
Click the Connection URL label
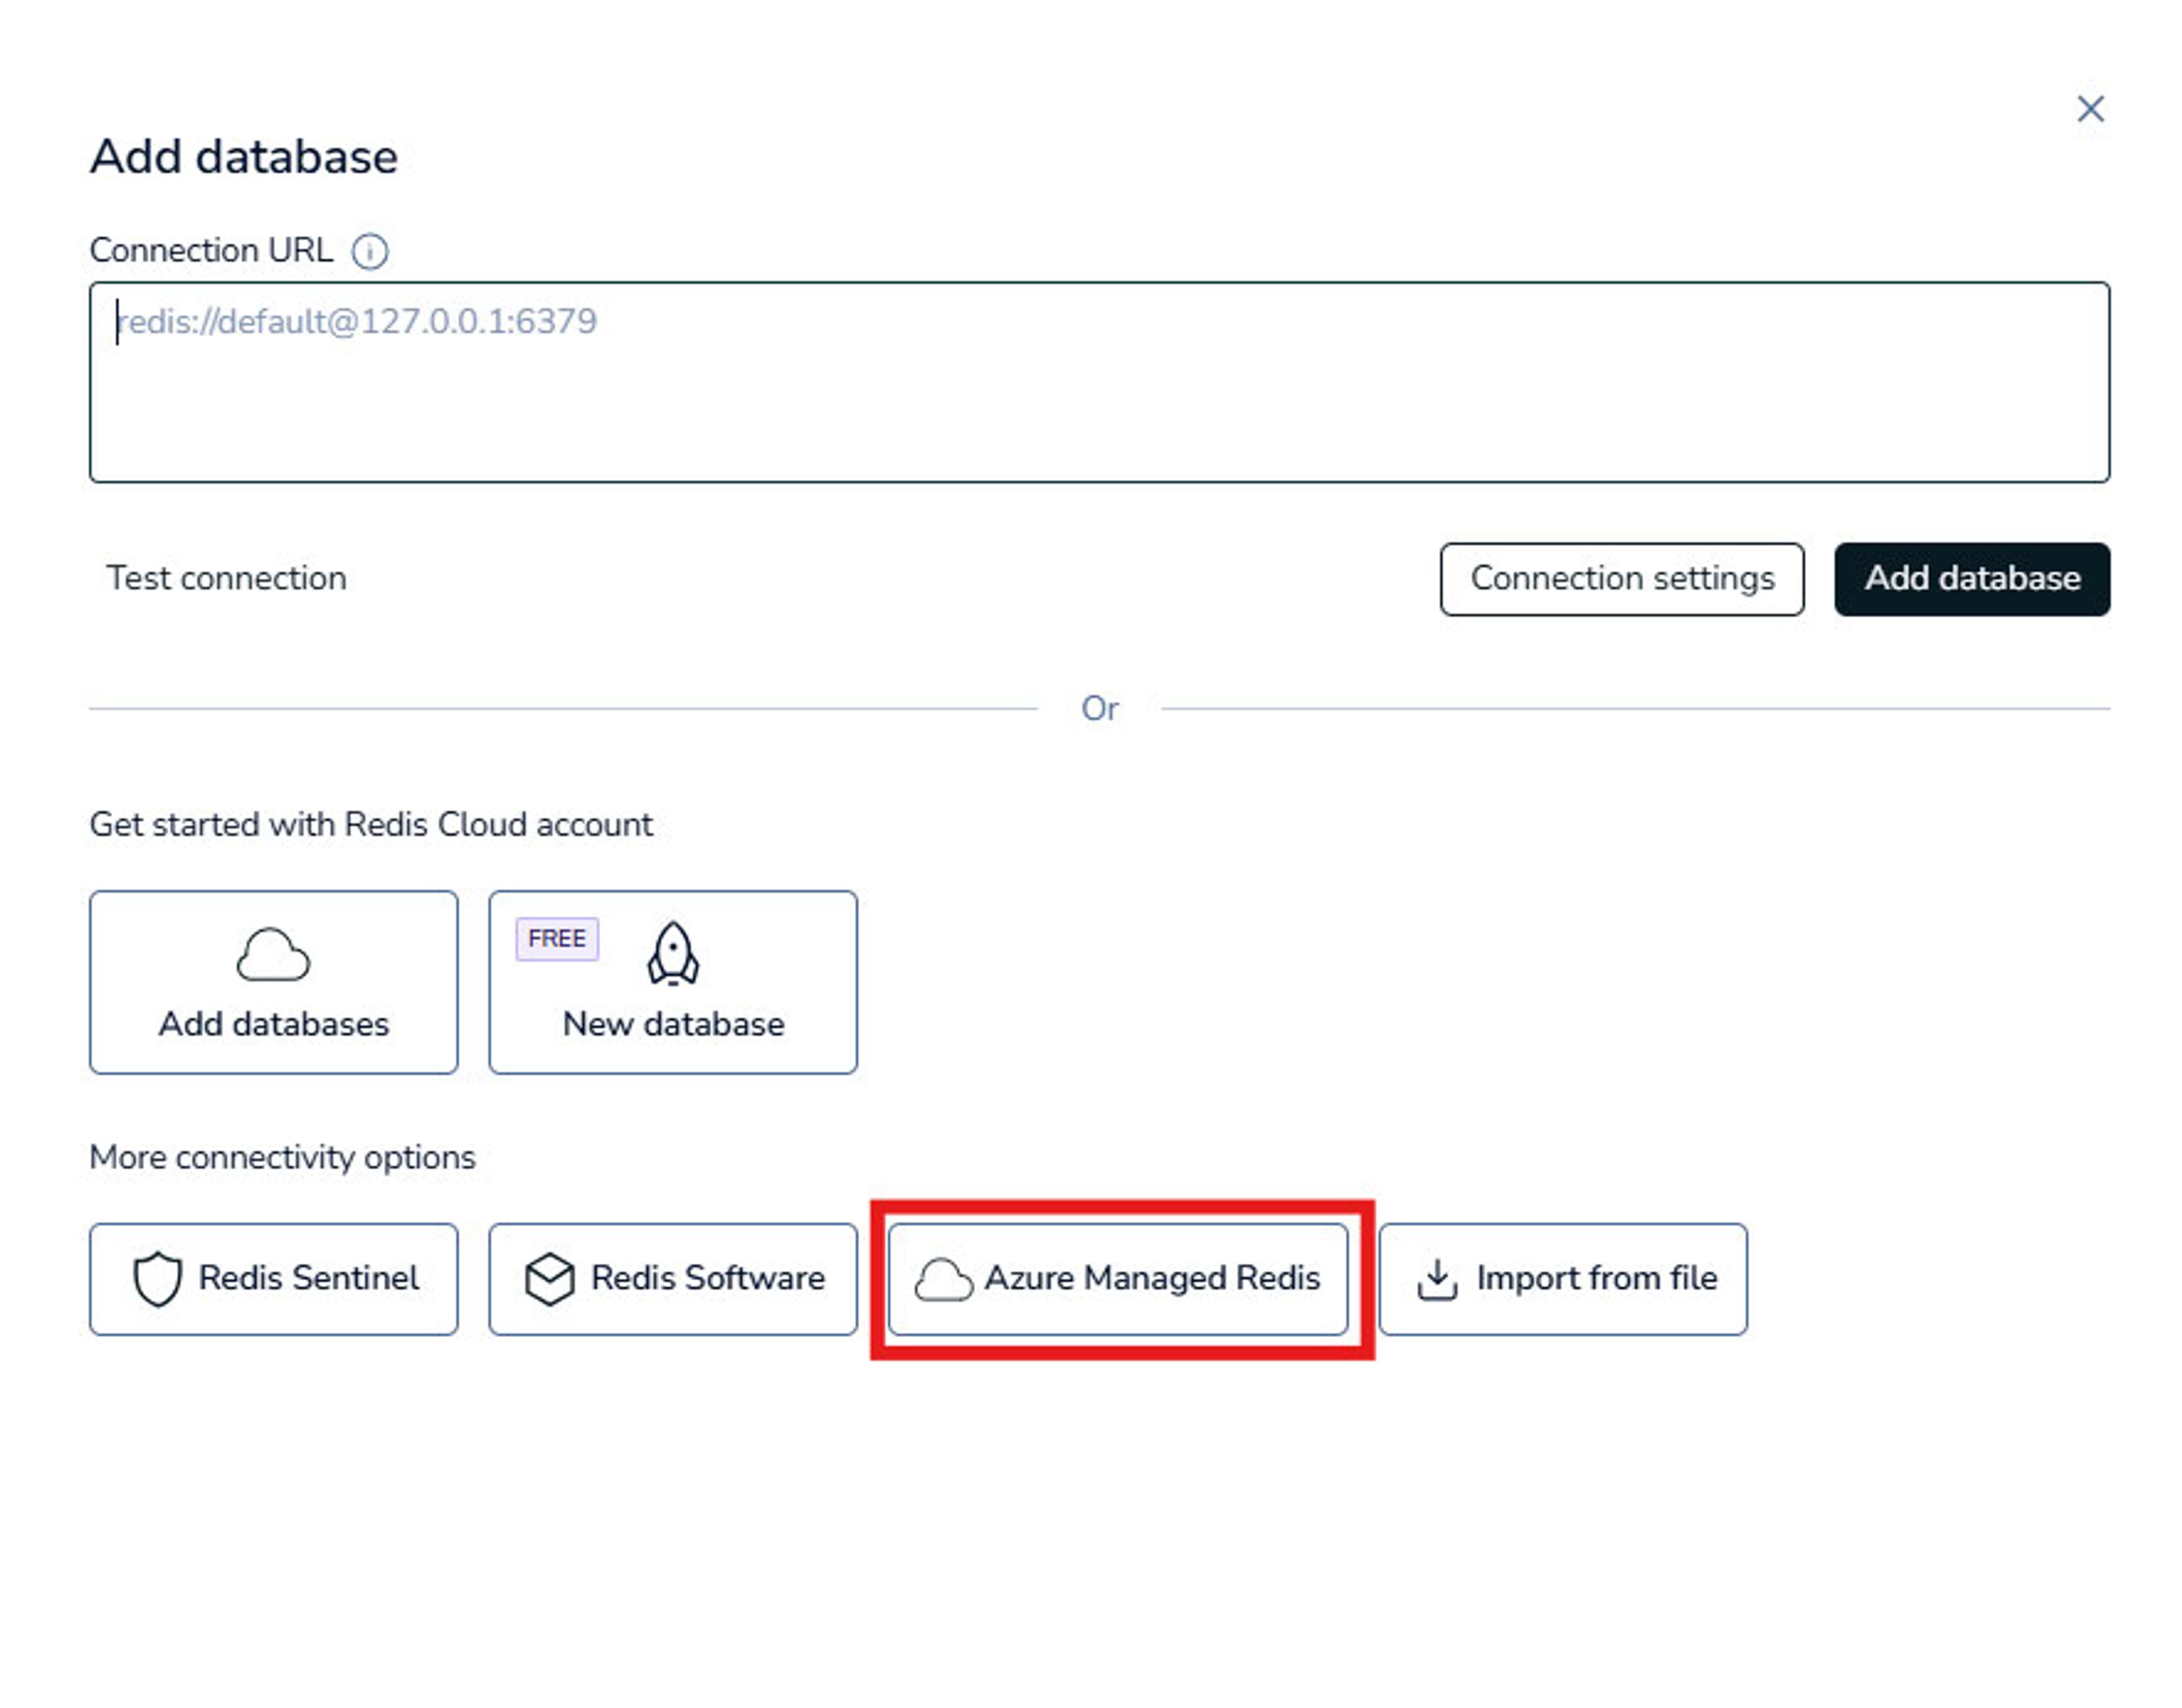pyautogui.click(x=211, y=250)
